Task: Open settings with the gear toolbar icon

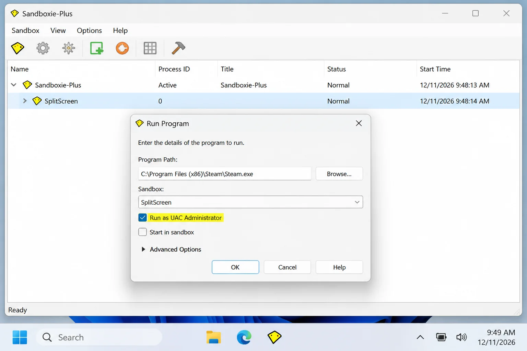Action: point(43,48)
